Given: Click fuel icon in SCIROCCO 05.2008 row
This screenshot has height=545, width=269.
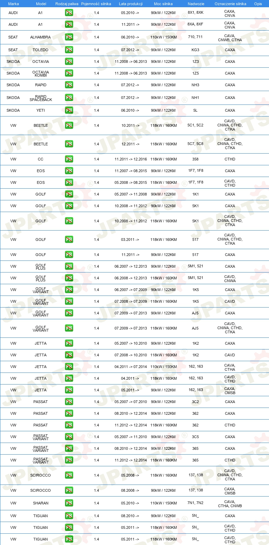Looking at the screenshot, I should coord(69,475).
